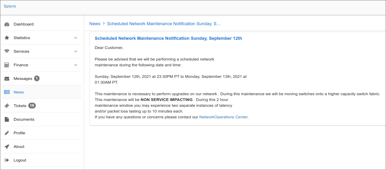Go to News in the breadcrumb
Image resolution: width=386 pixels, height=170 pixels.
95,23
